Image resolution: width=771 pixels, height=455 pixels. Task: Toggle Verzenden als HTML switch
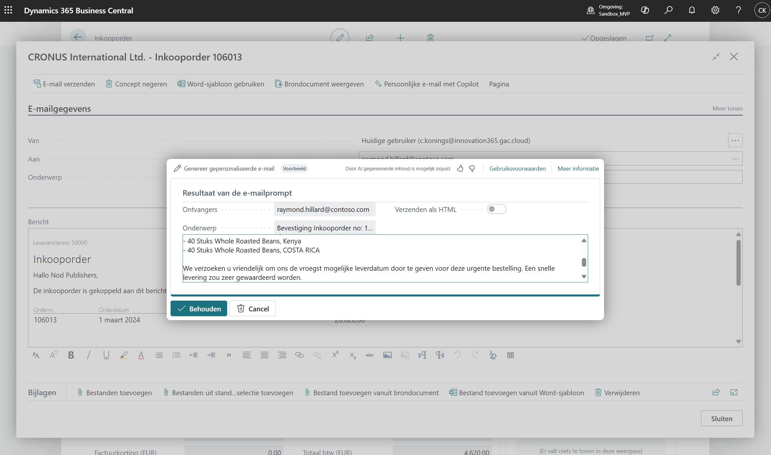(496, 209)
